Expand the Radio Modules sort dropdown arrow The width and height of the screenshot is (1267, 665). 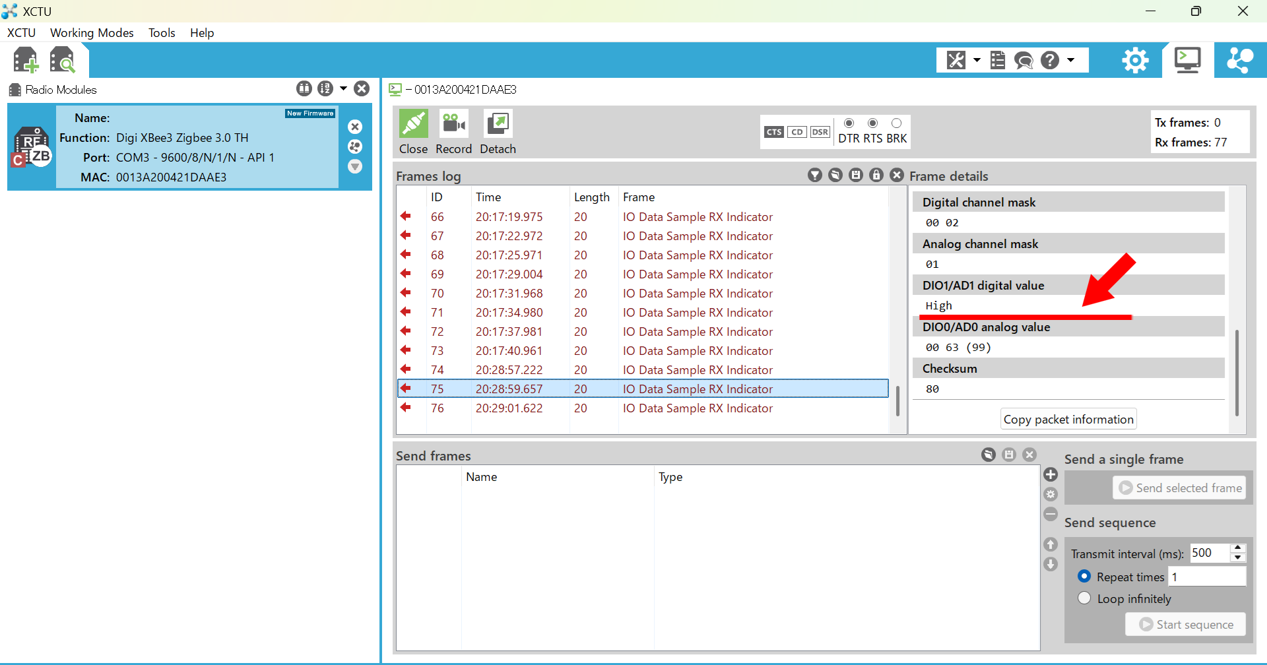point(343,88)
